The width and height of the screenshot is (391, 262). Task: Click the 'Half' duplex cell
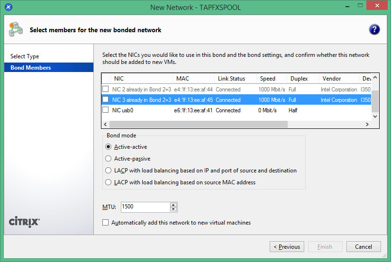[x=293, y=110]
